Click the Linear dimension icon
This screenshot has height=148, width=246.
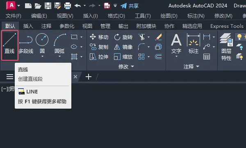pos(207,37)
